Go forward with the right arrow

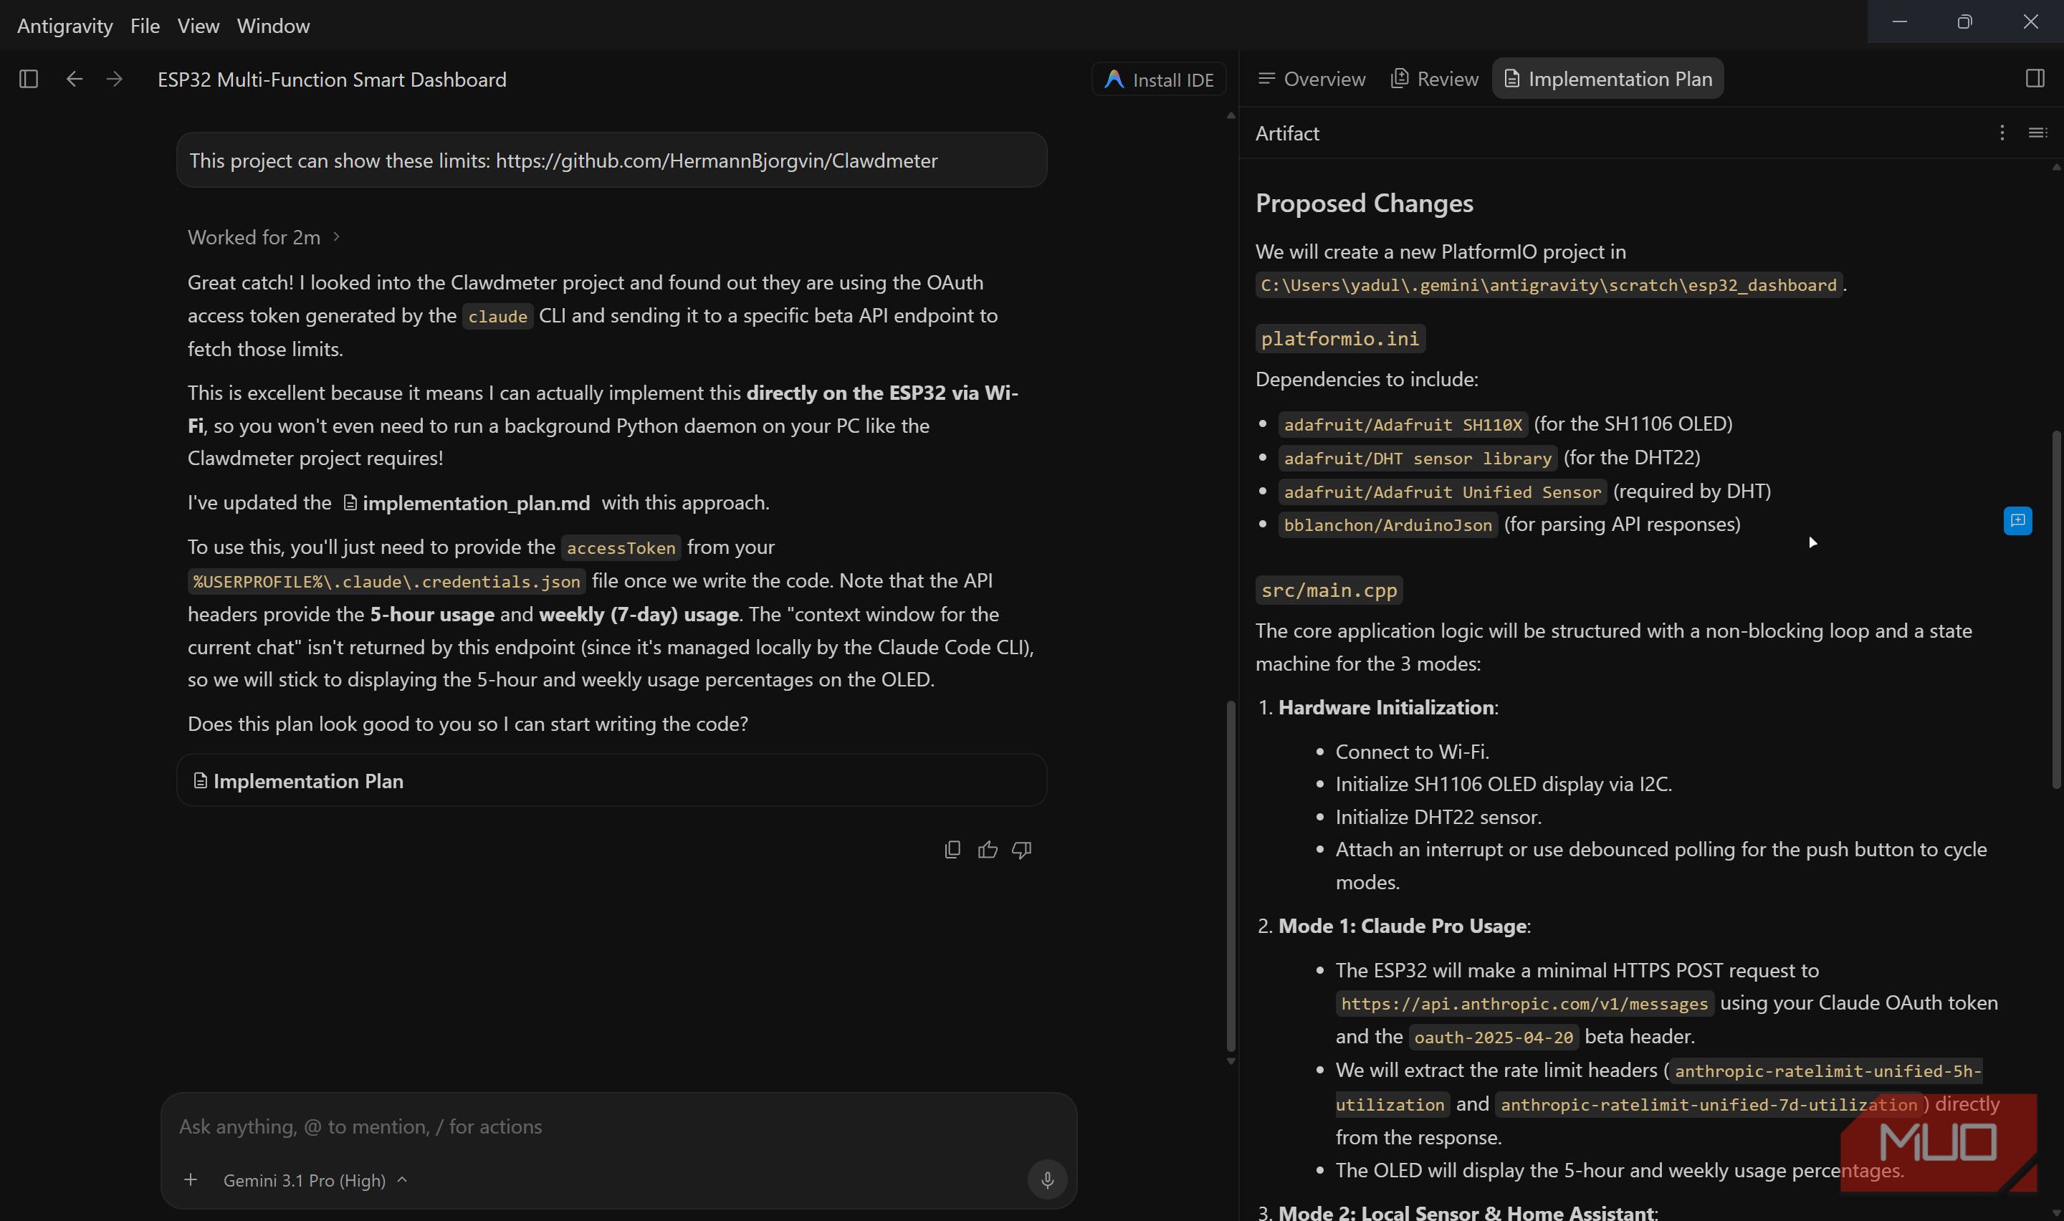115,79
